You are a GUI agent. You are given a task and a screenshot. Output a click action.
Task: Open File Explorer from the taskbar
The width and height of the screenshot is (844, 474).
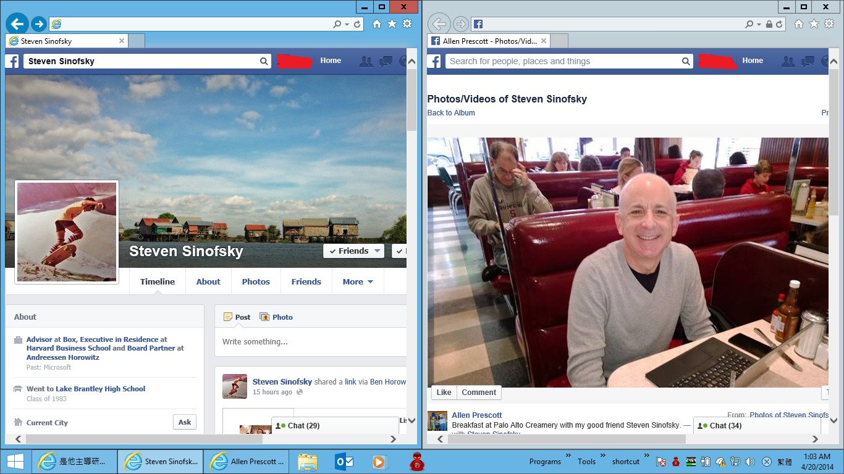[x=307, y=462]
